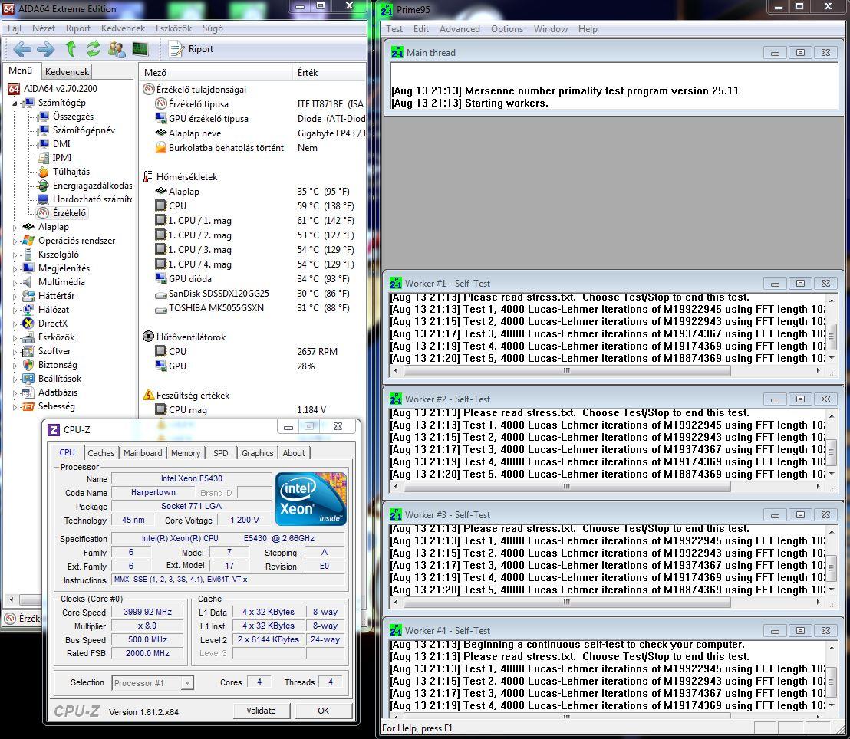The height and width of the screenshot is (739, 850).
Task: Expand the Kiszolgáló tree node
Action: 15,255
